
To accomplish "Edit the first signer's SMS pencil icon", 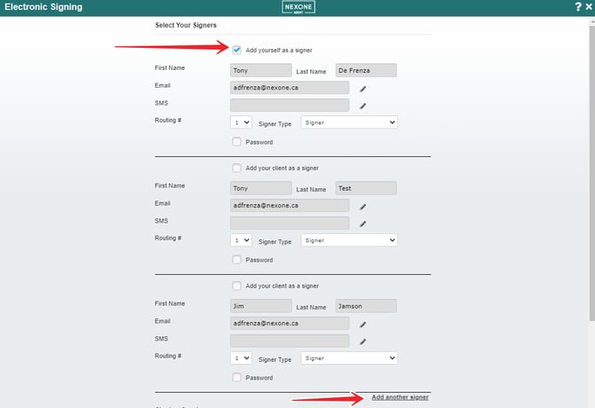I will pyautogui.click(x=362, y=106).
